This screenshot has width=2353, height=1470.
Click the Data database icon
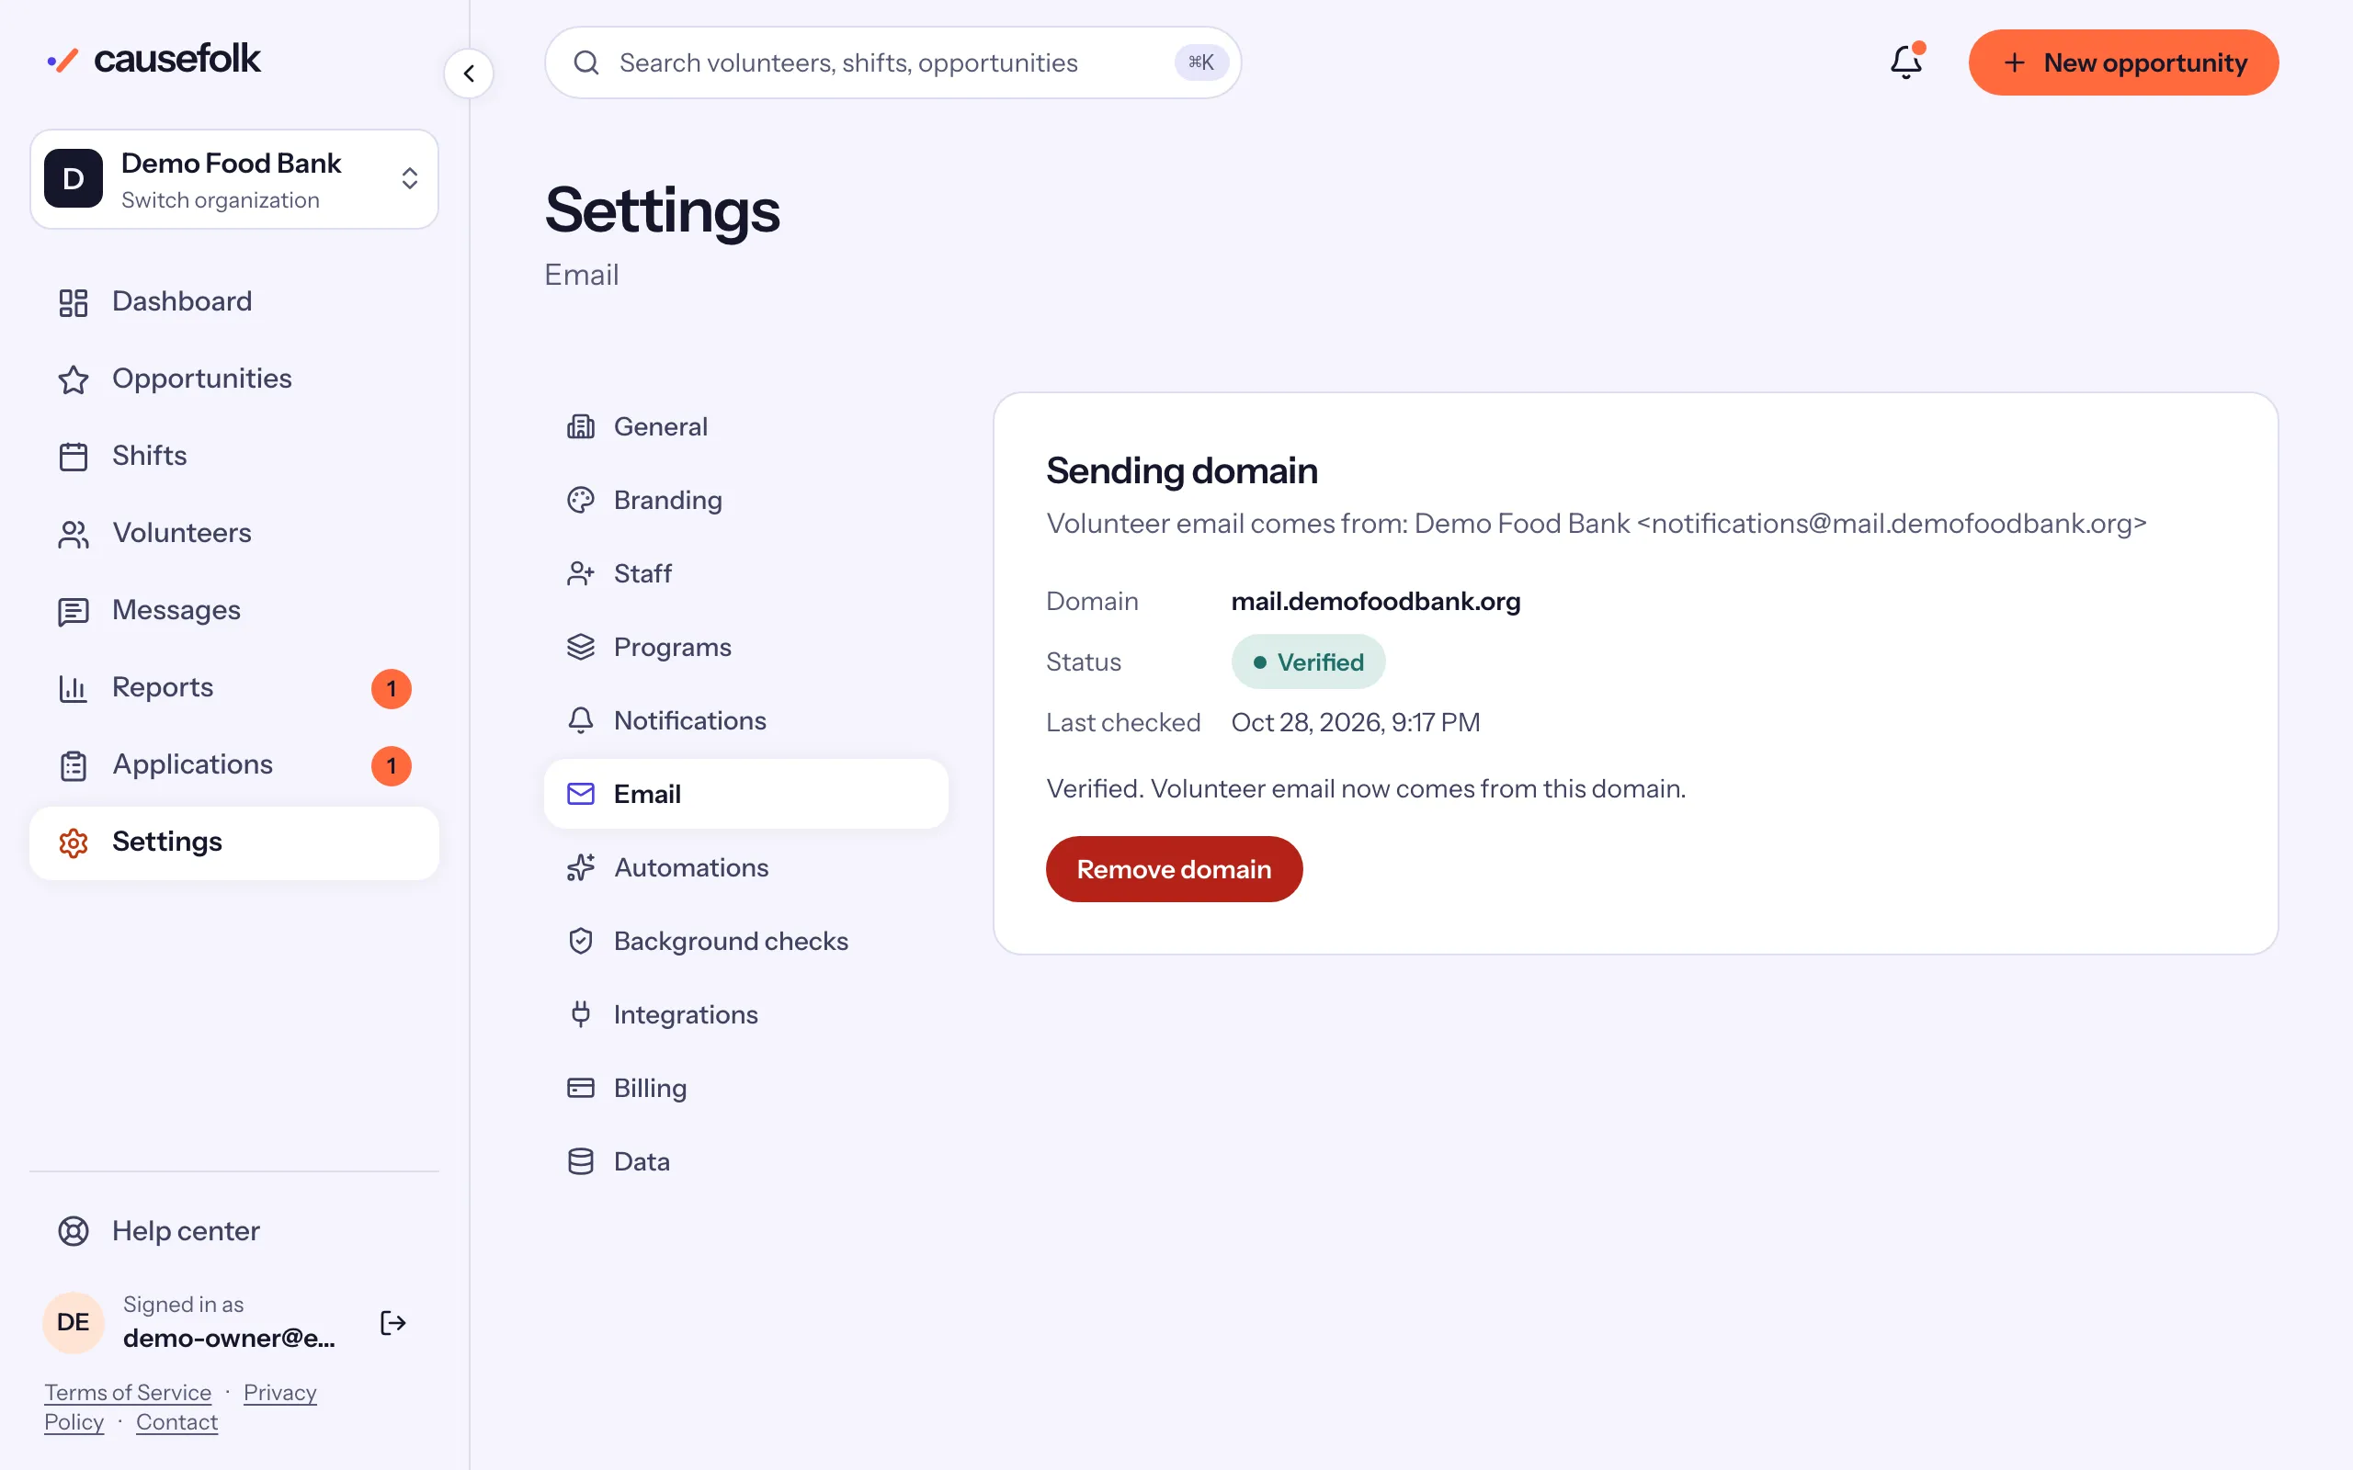(581, 1162)
